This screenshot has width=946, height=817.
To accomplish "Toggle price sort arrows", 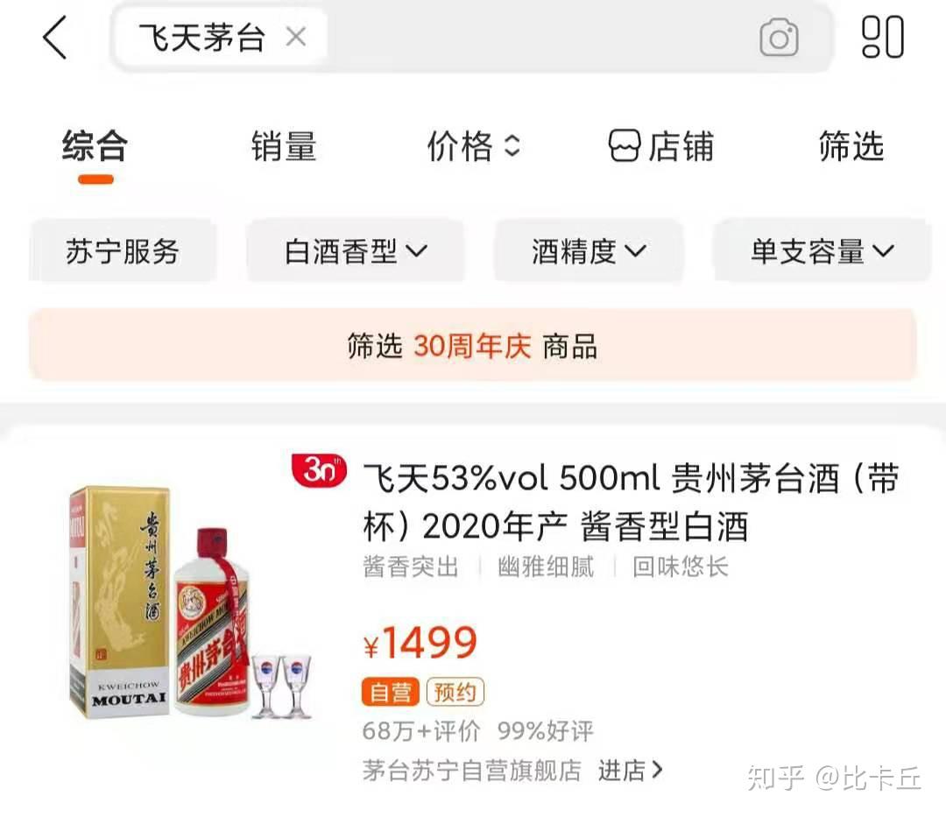I will pos(512,146).
